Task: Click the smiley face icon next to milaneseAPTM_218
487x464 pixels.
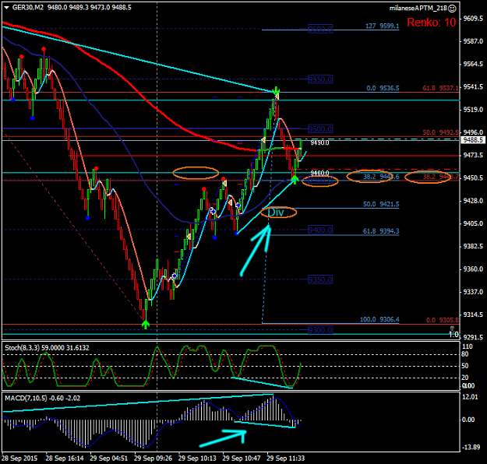Action: pyautogui.click(x=453, y=9)
